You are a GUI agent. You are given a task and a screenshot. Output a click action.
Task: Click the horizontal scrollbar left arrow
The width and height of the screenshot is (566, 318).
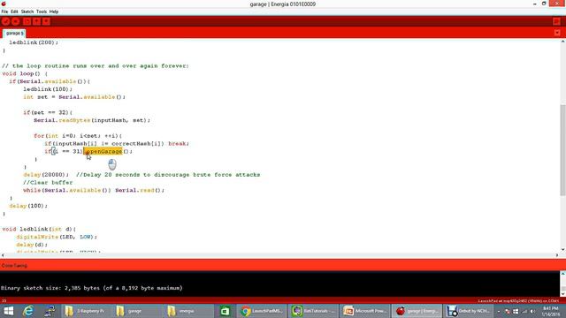click(x=3, y=255)
